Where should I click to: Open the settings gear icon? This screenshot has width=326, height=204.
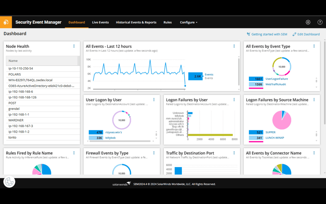pyautogui.click(x=308, y=22)
